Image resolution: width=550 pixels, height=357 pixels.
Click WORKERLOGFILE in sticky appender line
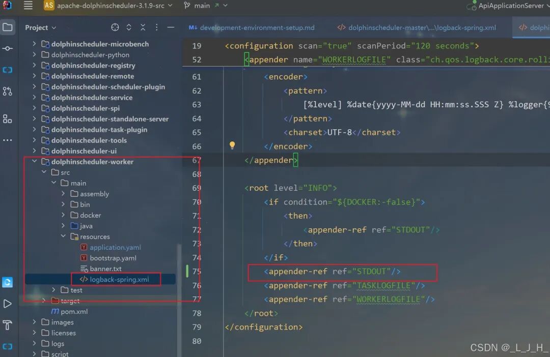click(354, 60)
